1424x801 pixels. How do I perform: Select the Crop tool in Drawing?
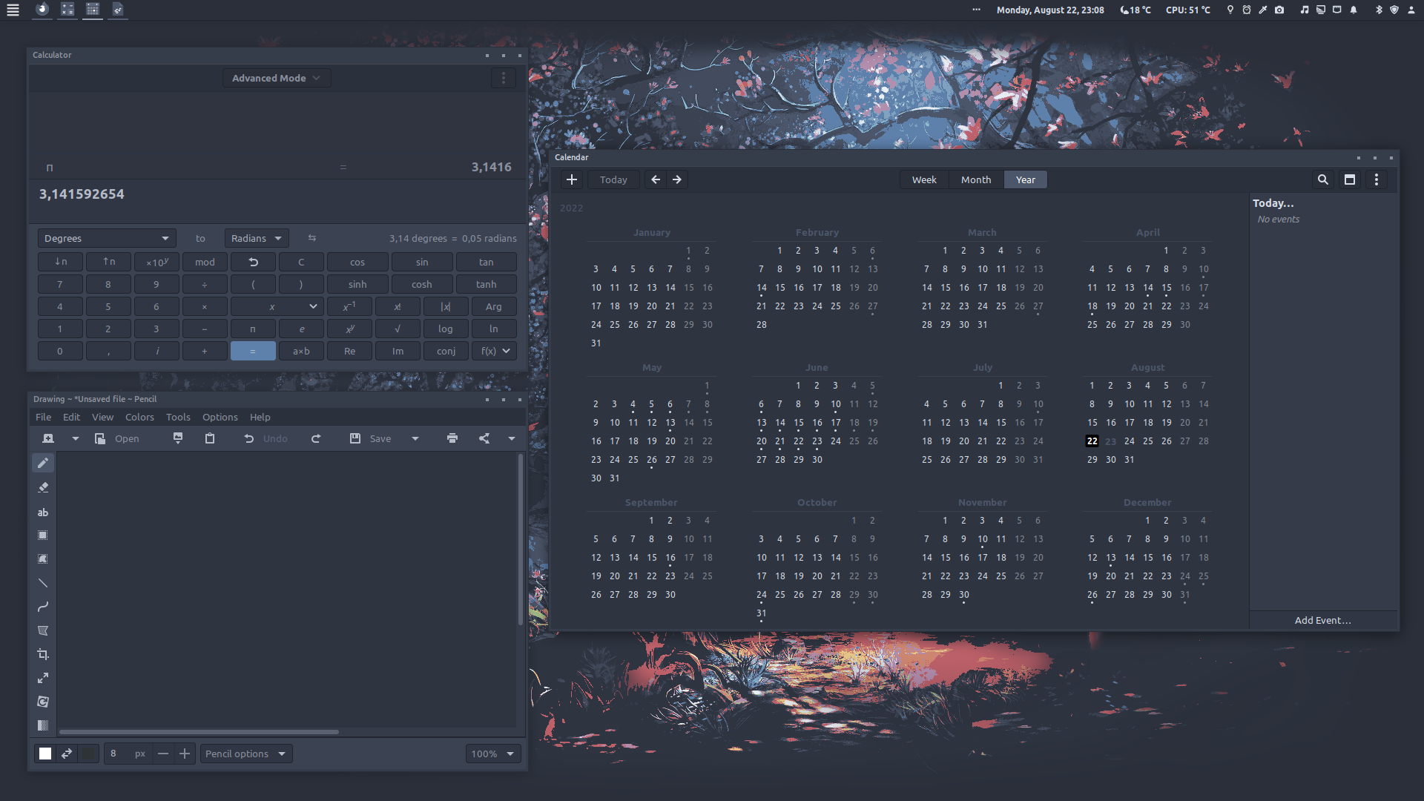click(x=43, y=654)
